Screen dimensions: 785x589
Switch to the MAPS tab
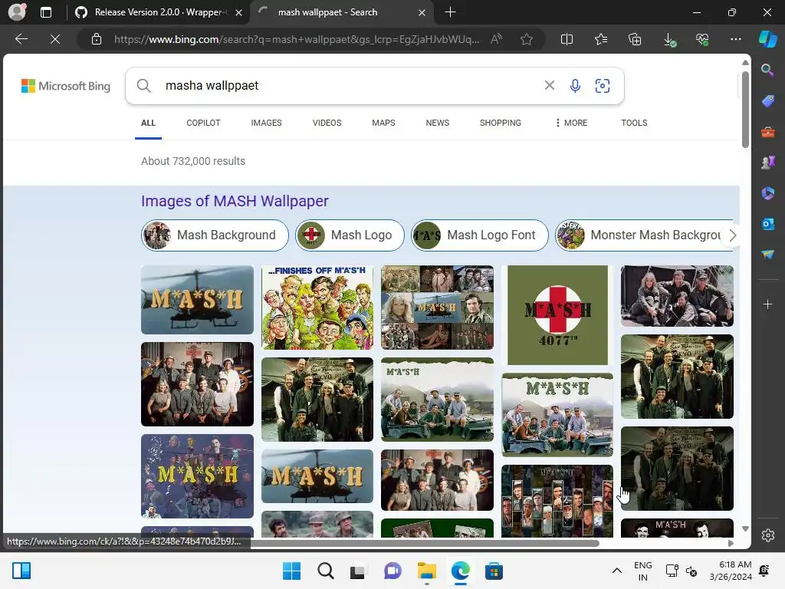tap(383, 123)
